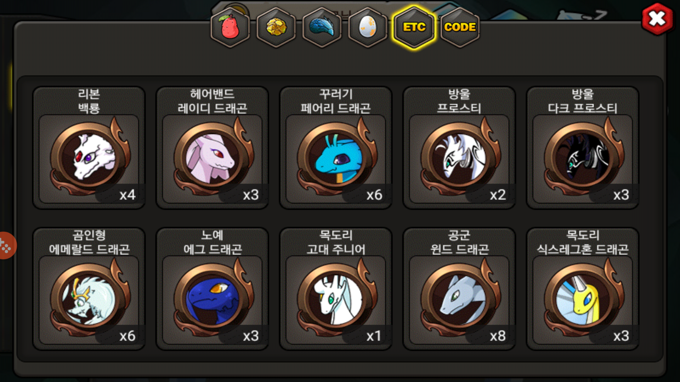Image resolution: width=680 pixels, height=382 pixels.
Task: Tap the x1 count on 고대 주니어
Action: pyautogui.click(x=374, y=336)
